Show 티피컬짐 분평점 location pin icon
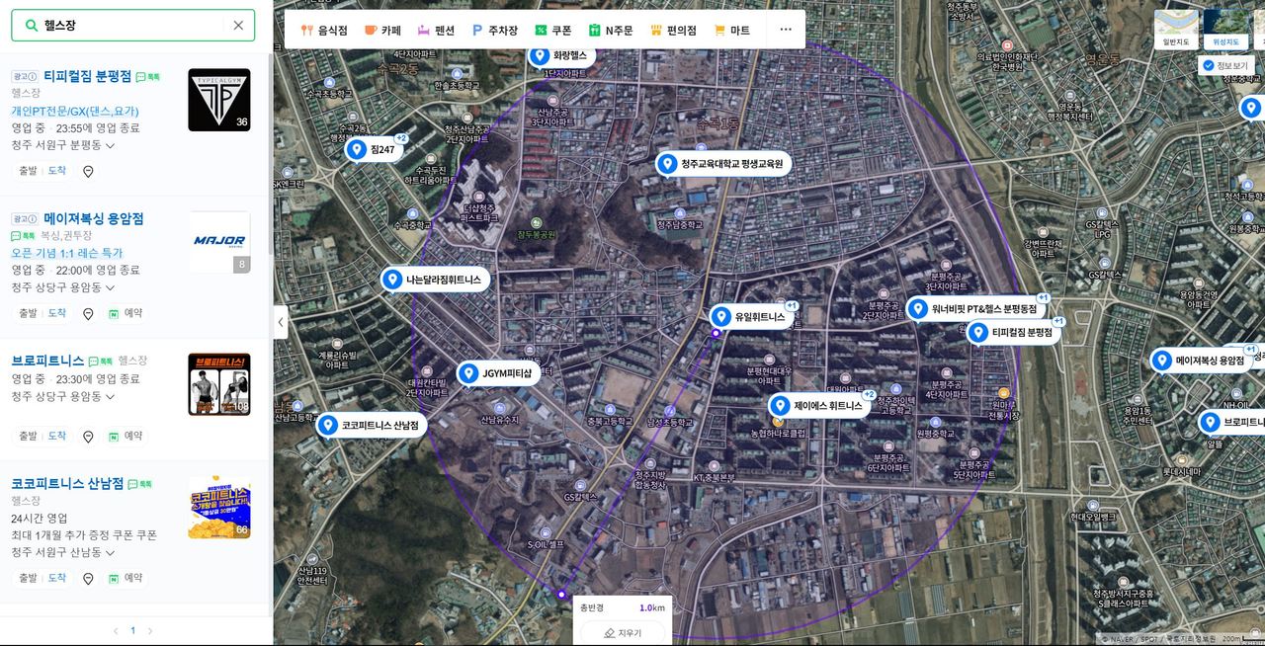The height and width of the screenshot is (646, 1265). point(88,172)
